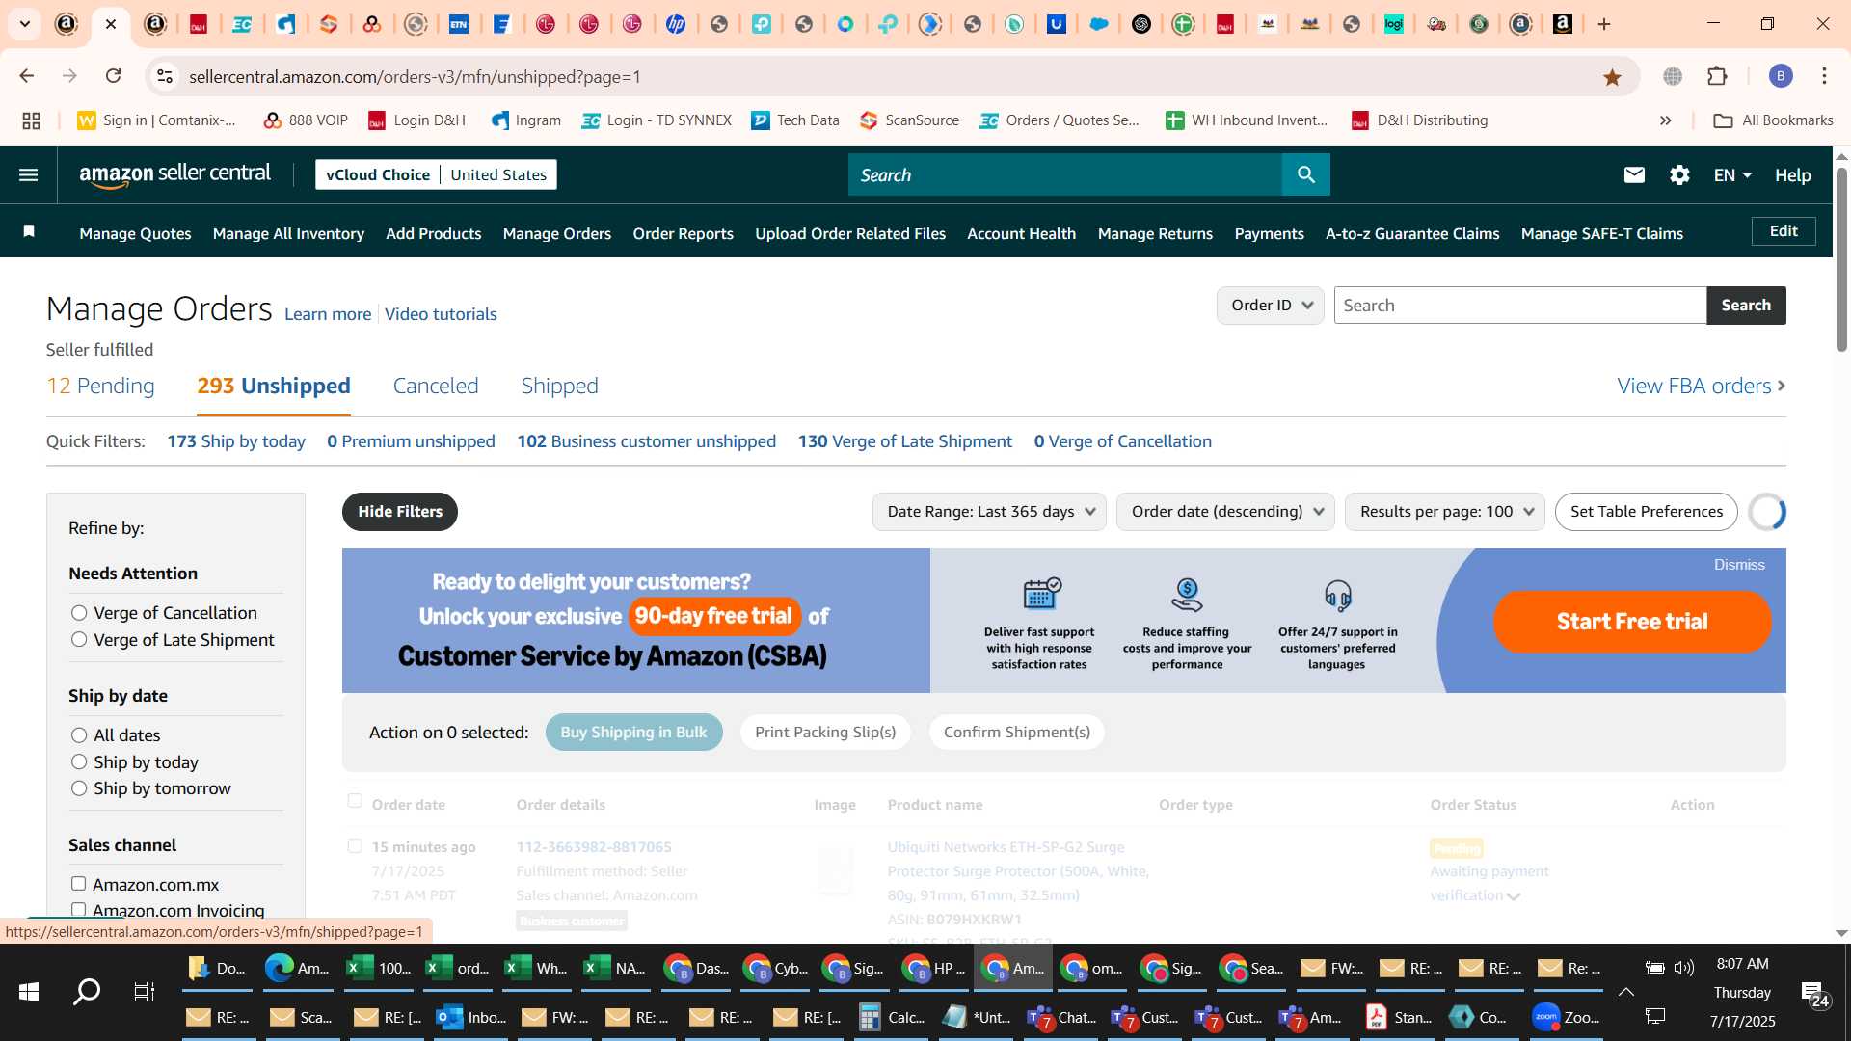Click the browser address bar URL
This screenshot has width=1851, height=1041.
point(415,76)
